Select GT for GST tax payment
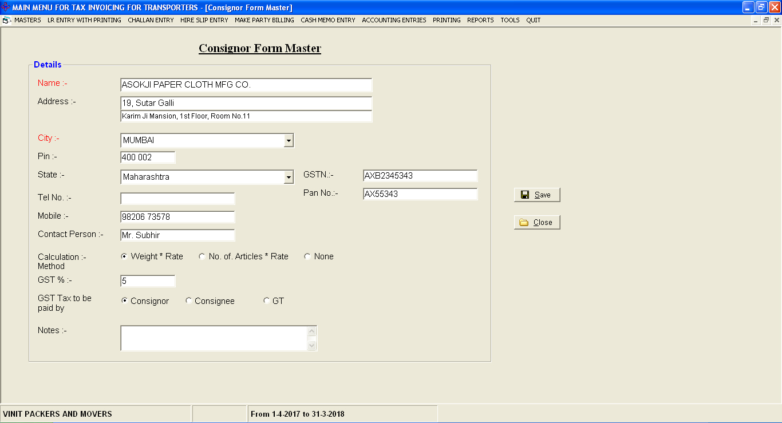782x423 pixels. (x=266, y=300)
